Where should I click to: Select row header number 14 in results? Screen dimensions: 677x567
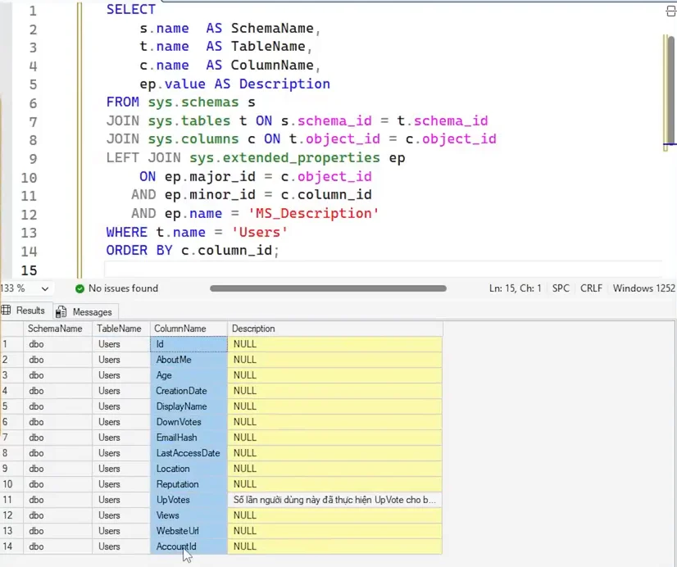(x=11, y=547)
